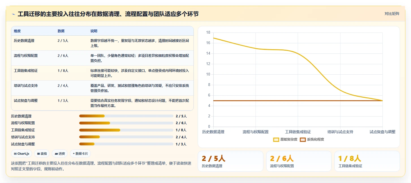
Task: Toggle 系统化程度 legend swatch in chart
Action: 303,139
